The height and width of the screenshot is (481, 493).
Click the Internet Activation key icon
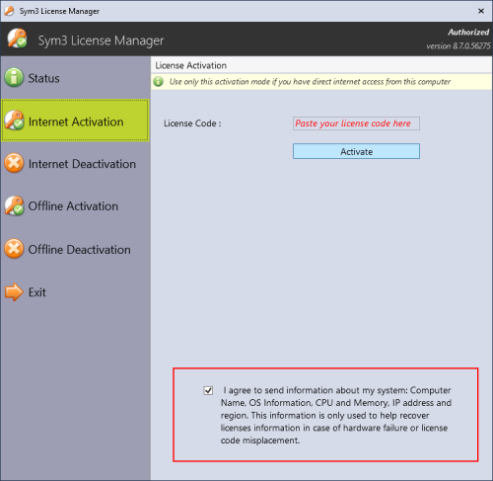[14, 120]
